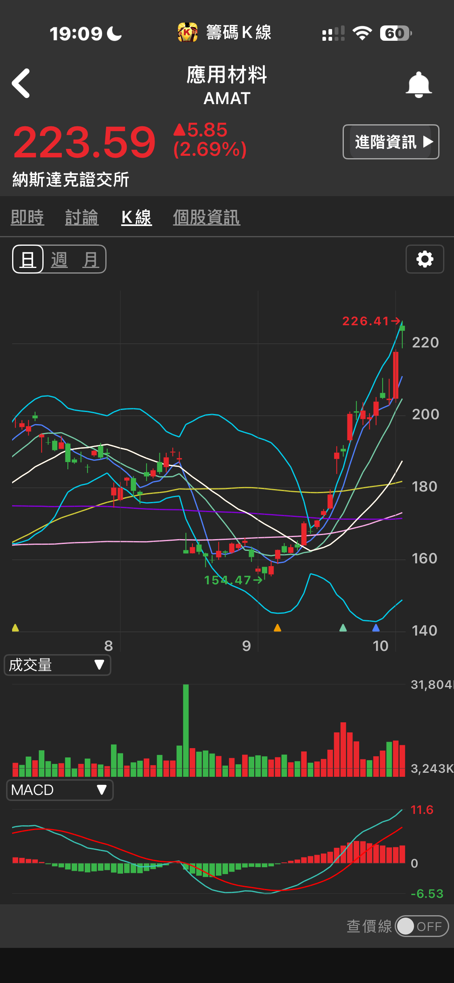This screenshot has height=983, width=454.
Task: Switch to 月 monthly chart period
Action: click(90, 259)
